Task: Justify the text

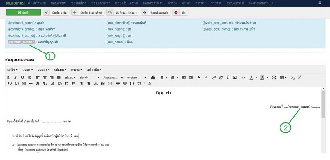Action: [x=59, y=78]
